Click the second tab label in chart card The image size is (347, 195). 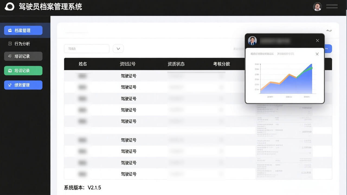(285, 54)
